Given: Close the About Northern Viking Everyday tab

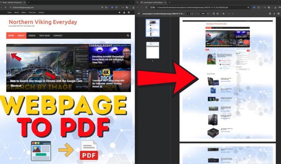Looking at the screenshot, I should click(25, 2).
